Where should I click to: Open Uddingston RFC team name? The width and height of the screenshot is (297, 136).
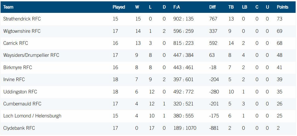[20, 92]
